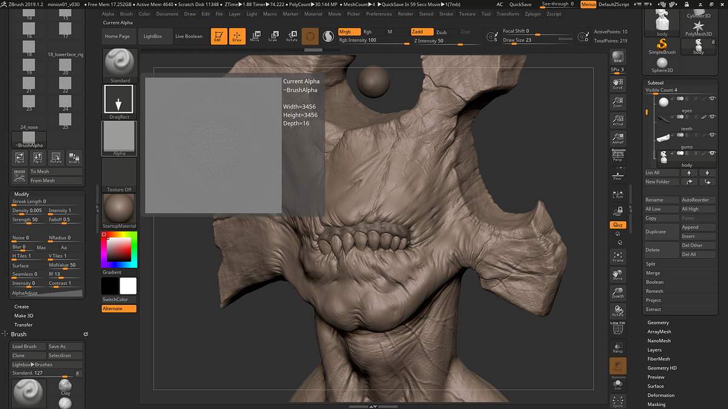Set canvas to Actual size

click(x=618, y=119)
